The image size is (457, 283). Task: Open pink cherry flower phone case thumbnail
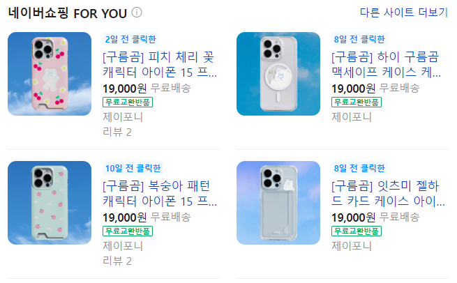50,74
